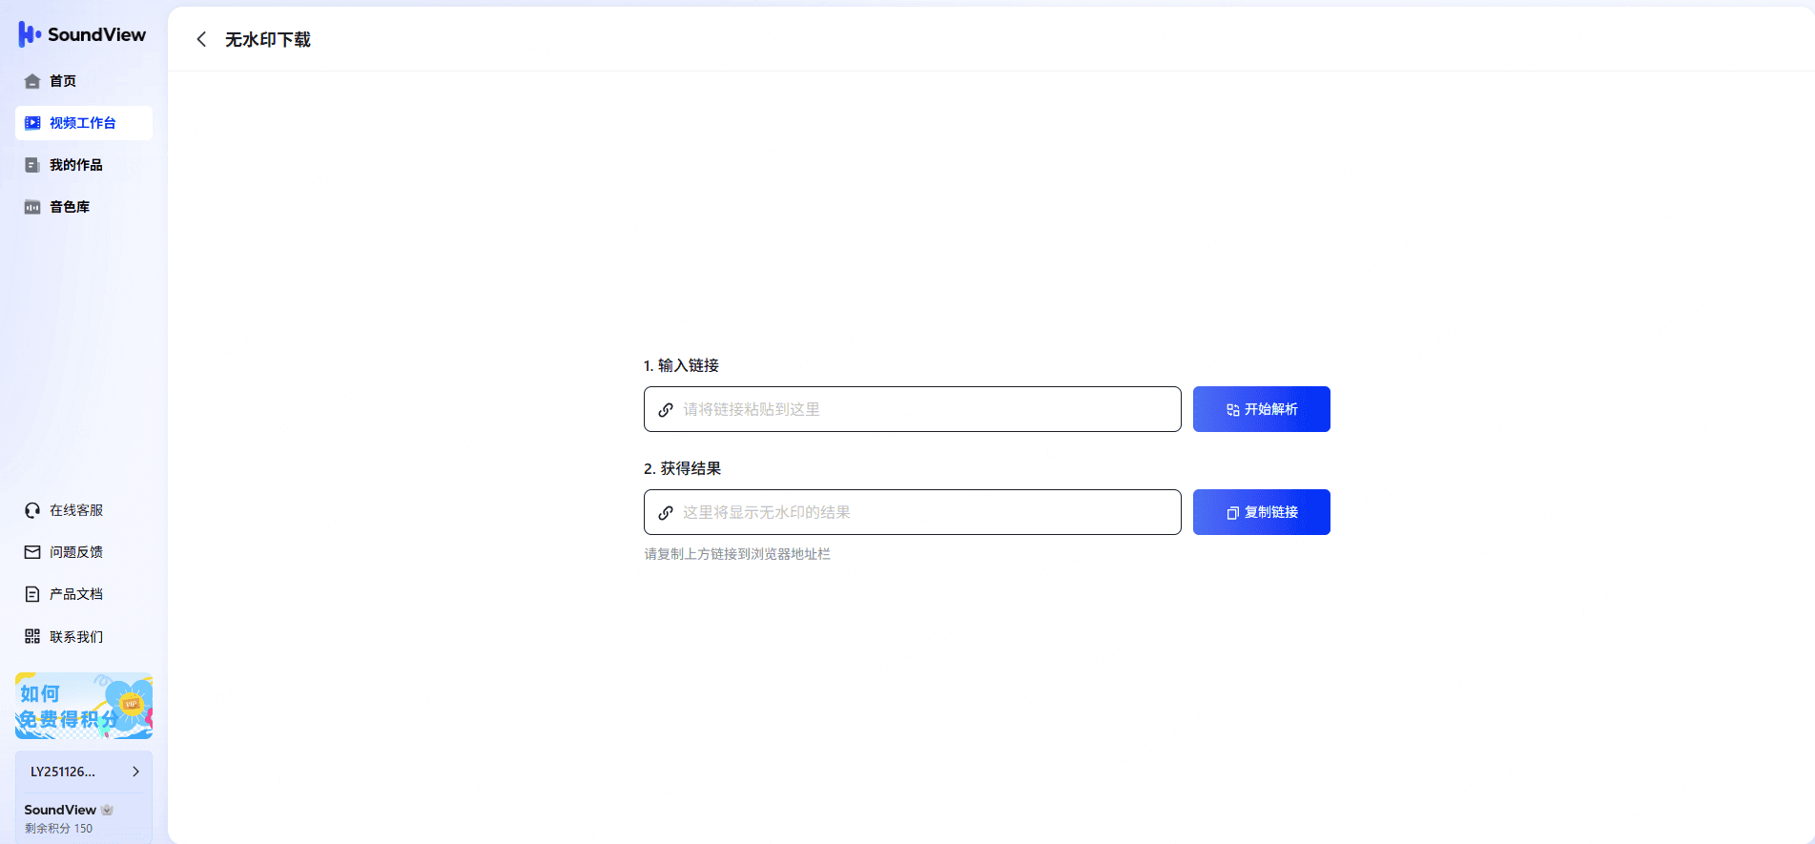Image resolution: width=1815 pixels, height=844 pixels.
Task: Click the SoundView logo icon
Action: 30,35
